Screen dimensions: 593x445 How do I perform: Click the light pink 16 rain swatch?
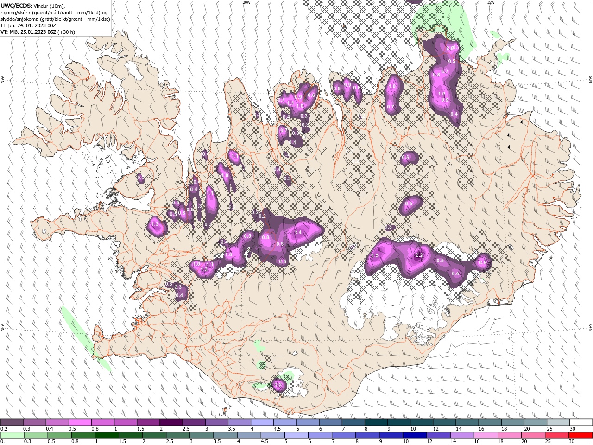(x=486, y=435)
